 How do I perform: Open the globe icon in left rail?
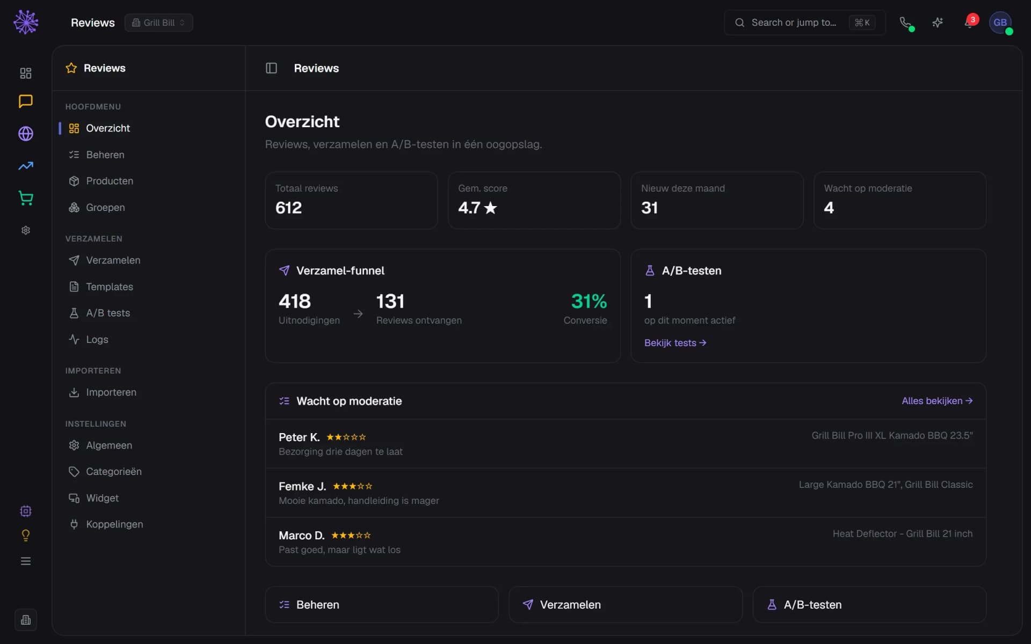(26, 134)
